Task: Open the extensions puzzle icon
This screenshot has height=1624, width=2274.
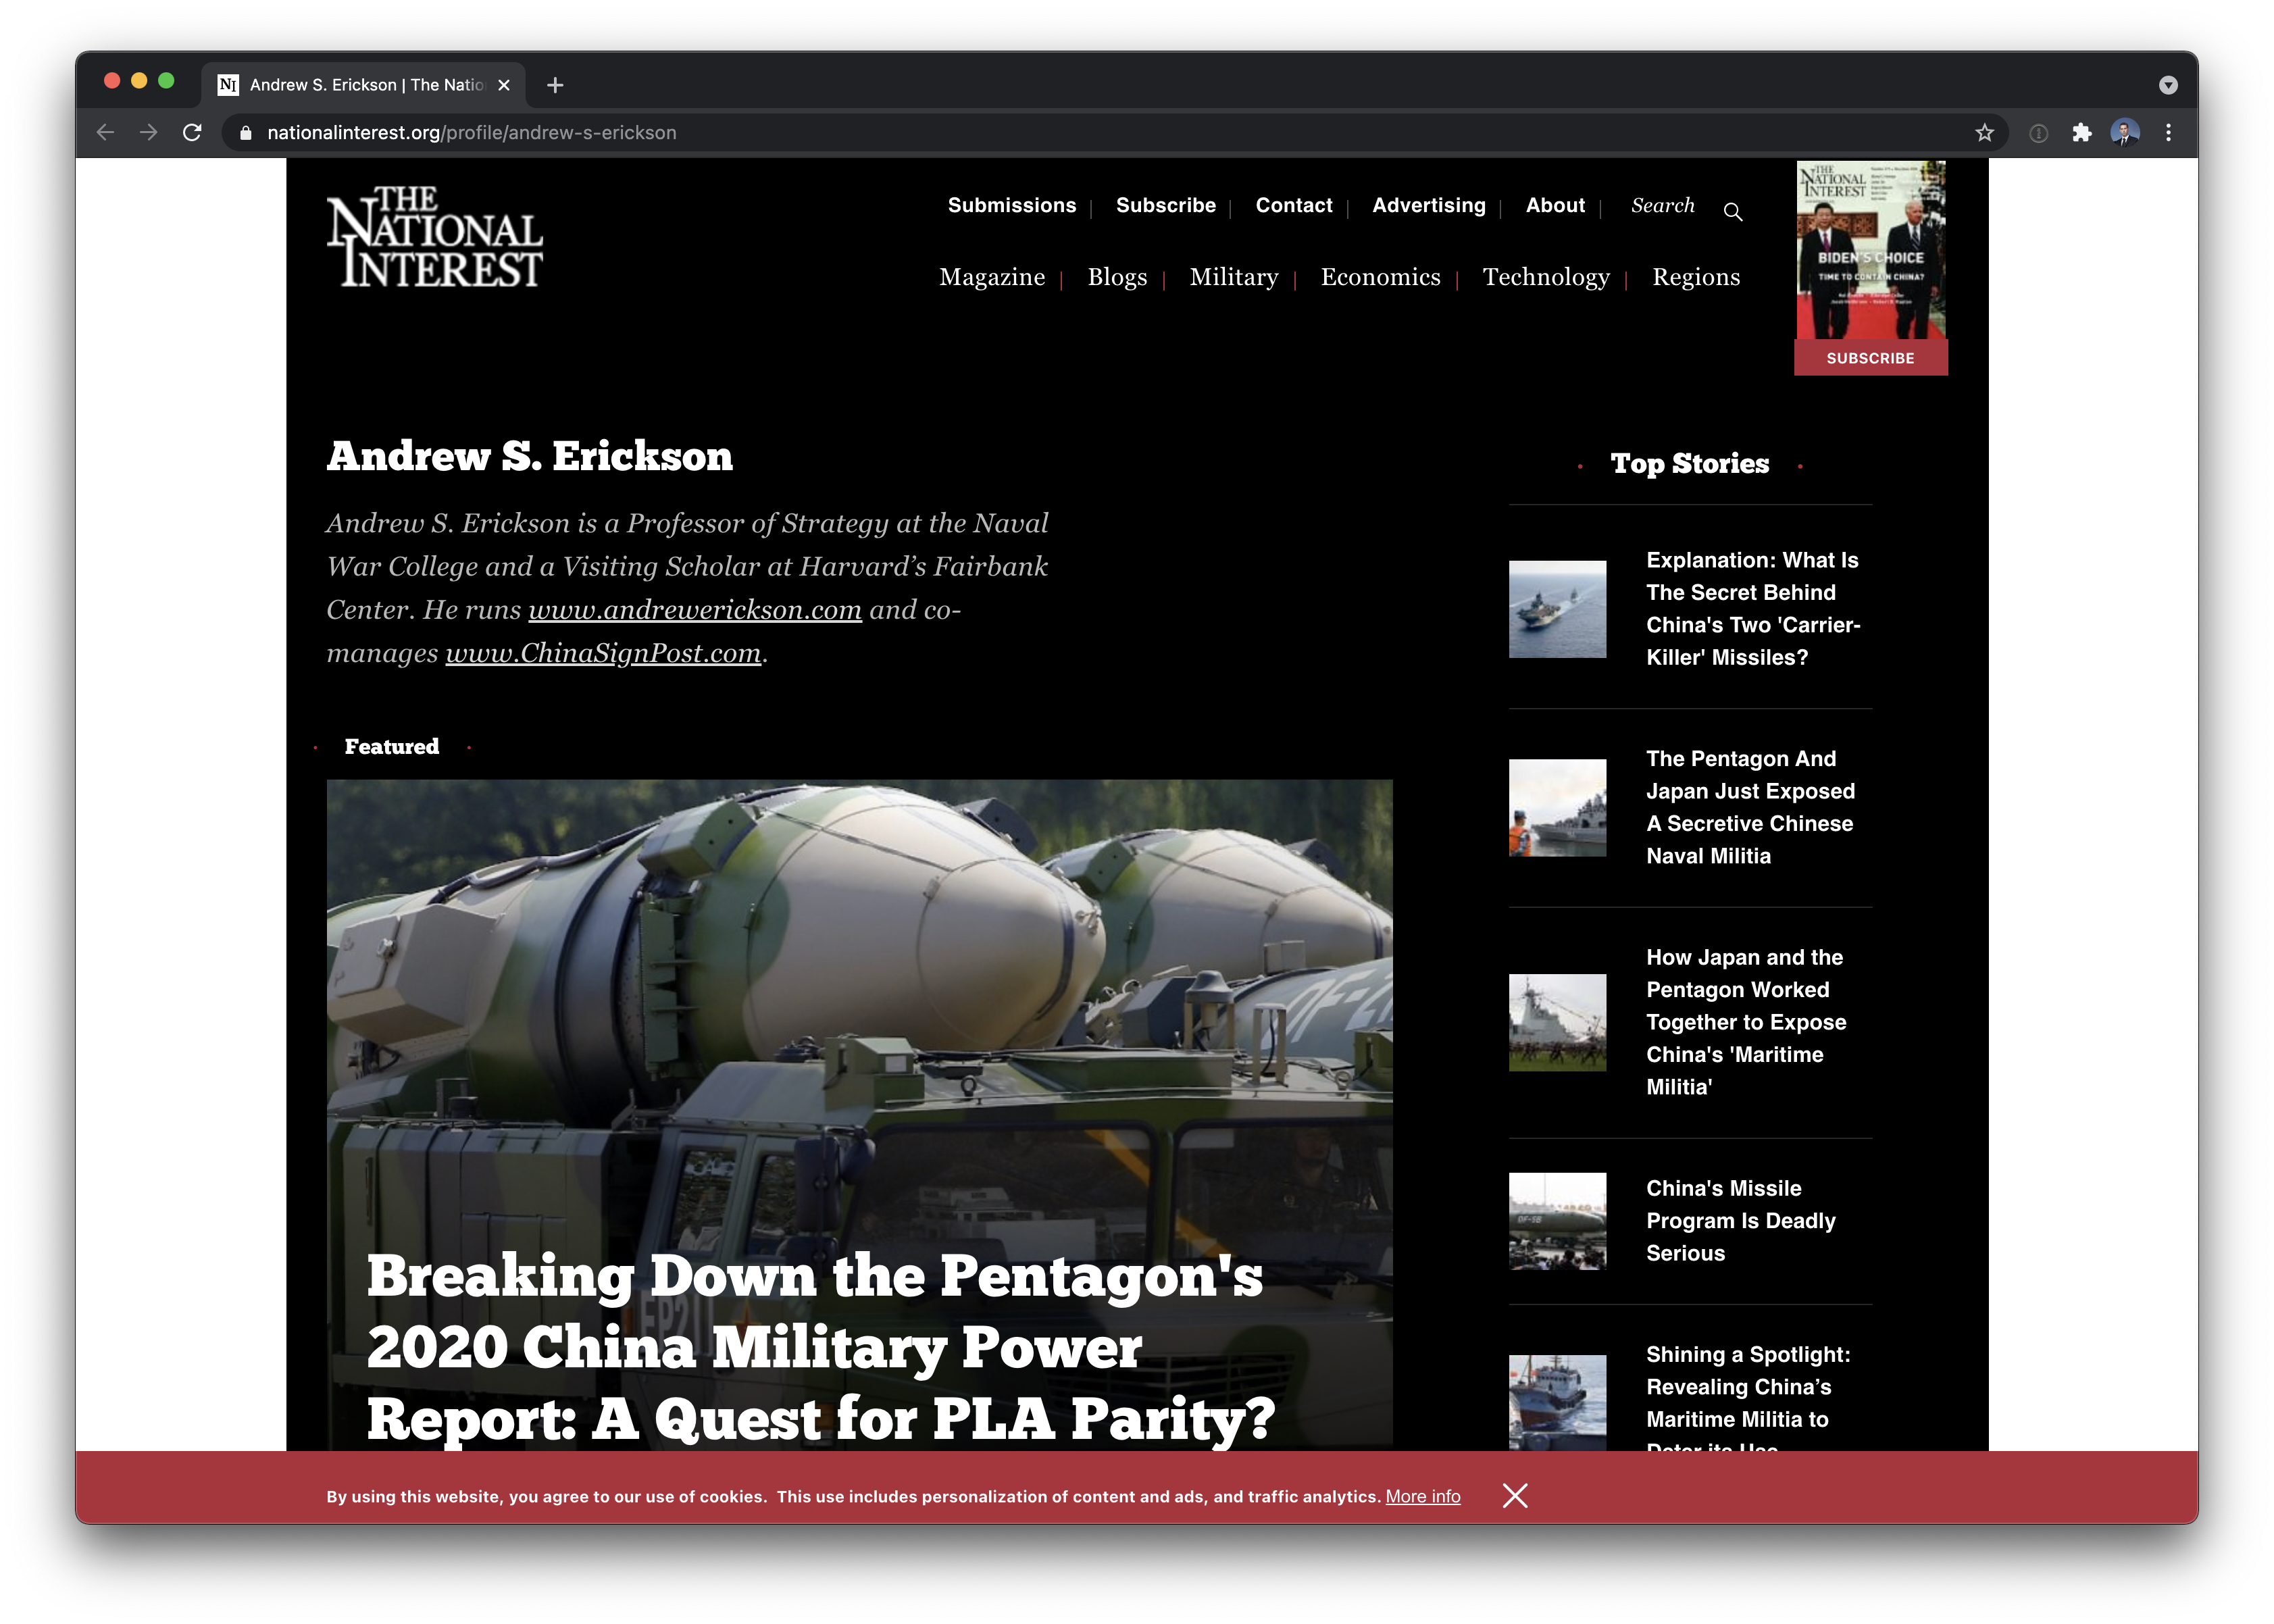Action: (x=2081, y=133)
